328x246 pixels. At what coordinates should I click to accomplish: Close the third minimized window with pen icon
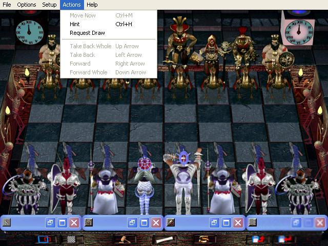pyautogui.click(x=238, y=222)
